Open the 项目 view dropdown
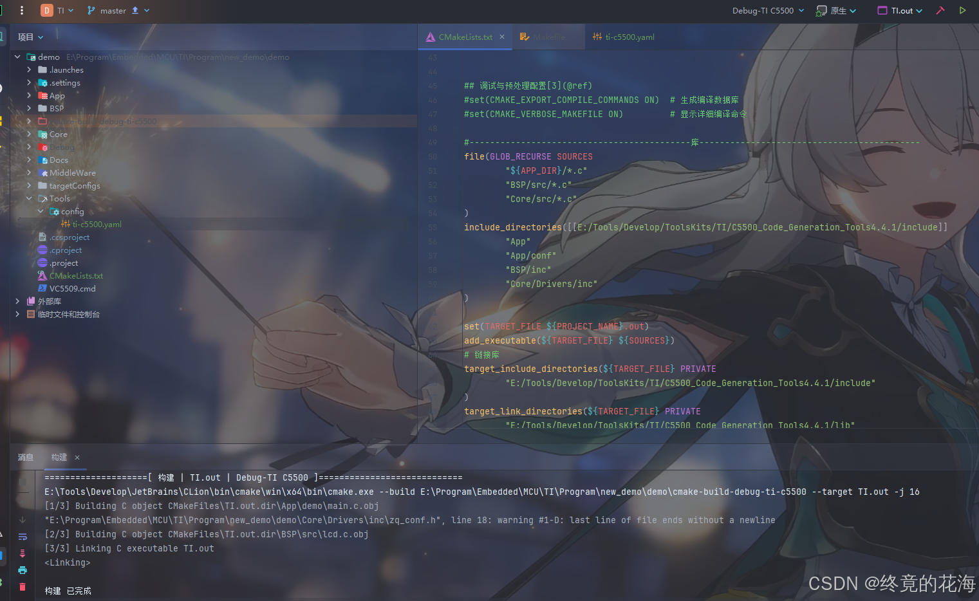The width and height of the screenshot is (979, 601). [30, 37]
